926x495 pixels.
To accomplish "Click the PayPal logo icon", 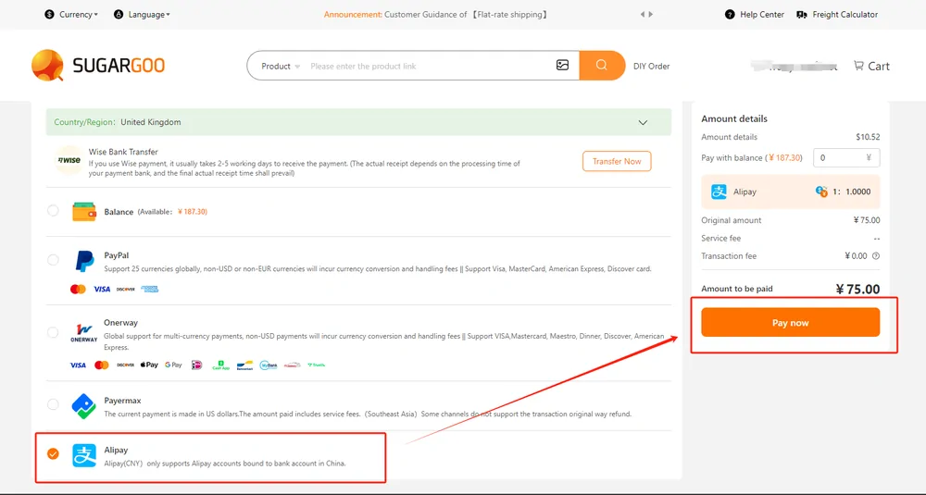I will tap(84, 261).
